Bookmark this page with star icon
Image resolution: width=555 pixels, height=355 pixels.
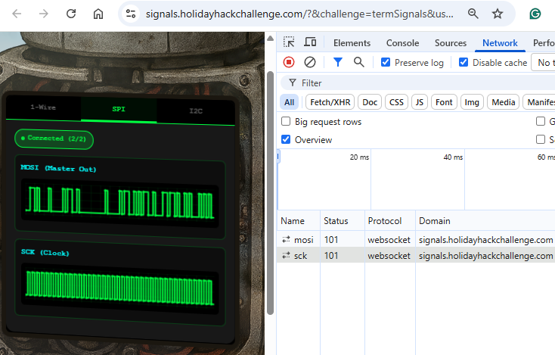click(x=498, y=14)
